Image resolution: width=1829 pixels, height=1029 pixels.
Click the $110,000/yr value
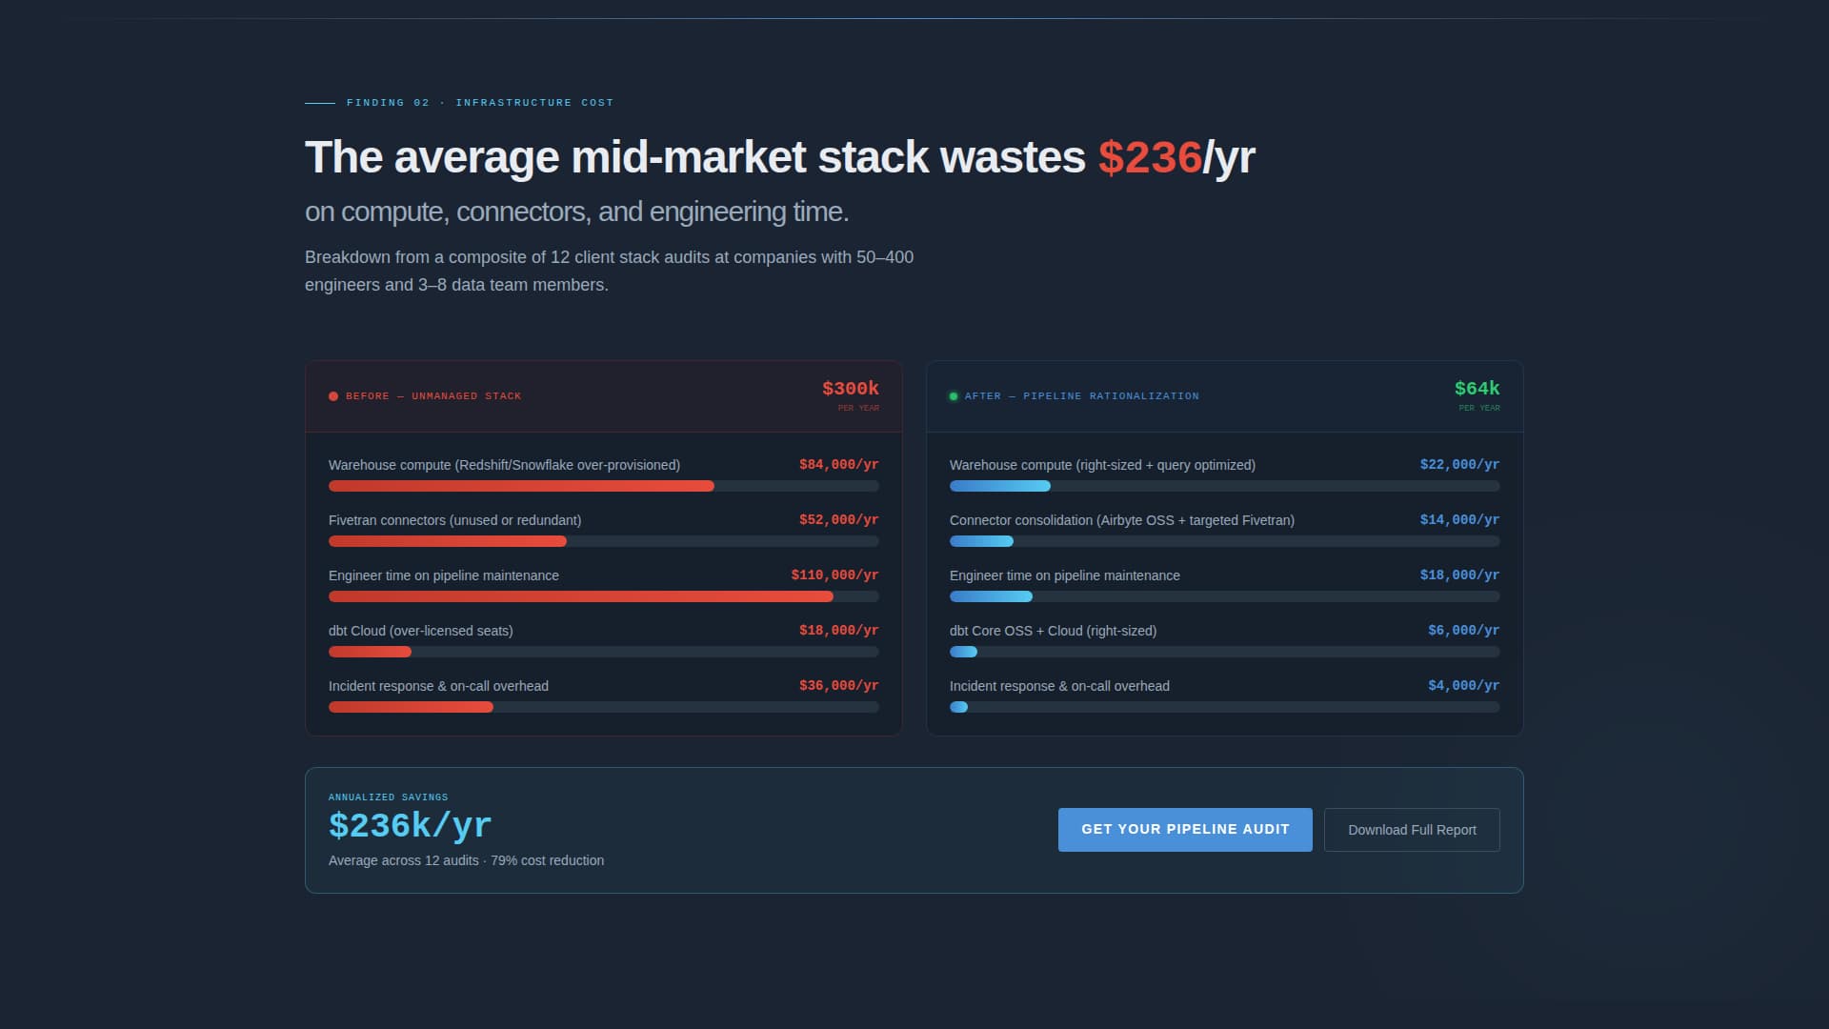coord(834,575)
